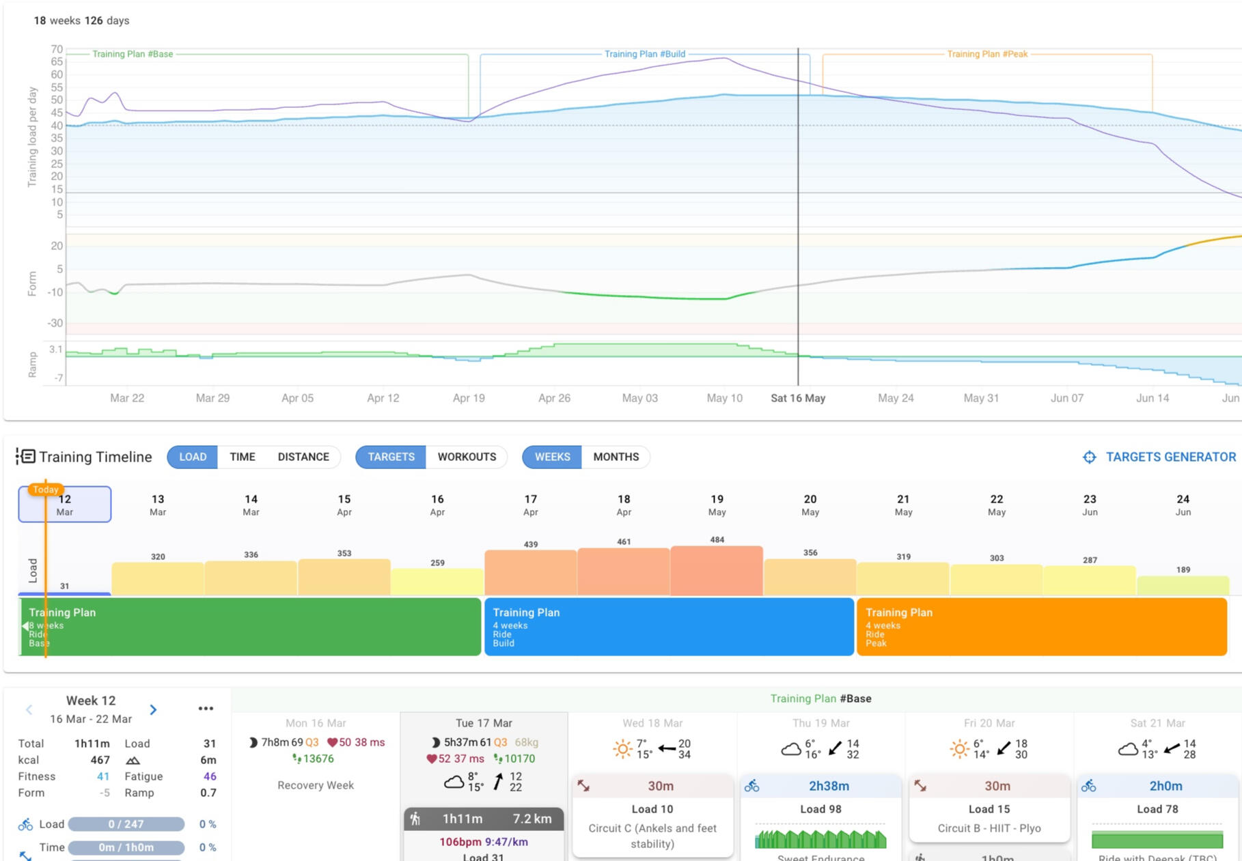
Task: Toggle timeline view to WORKOUTS
Action: click(x=467, y=457)
